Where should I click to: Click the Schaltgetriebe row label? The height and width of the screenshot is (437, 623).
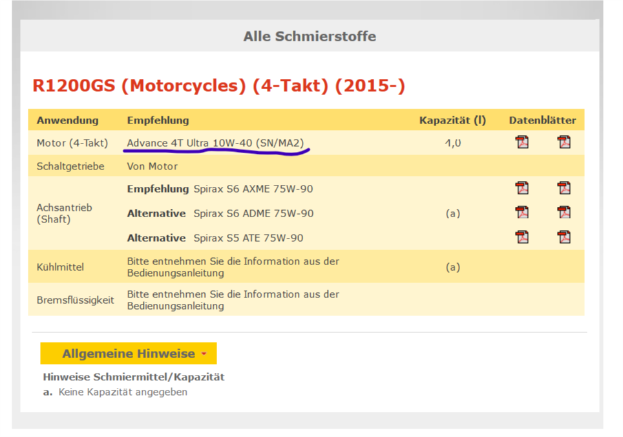tap(70, 166)
